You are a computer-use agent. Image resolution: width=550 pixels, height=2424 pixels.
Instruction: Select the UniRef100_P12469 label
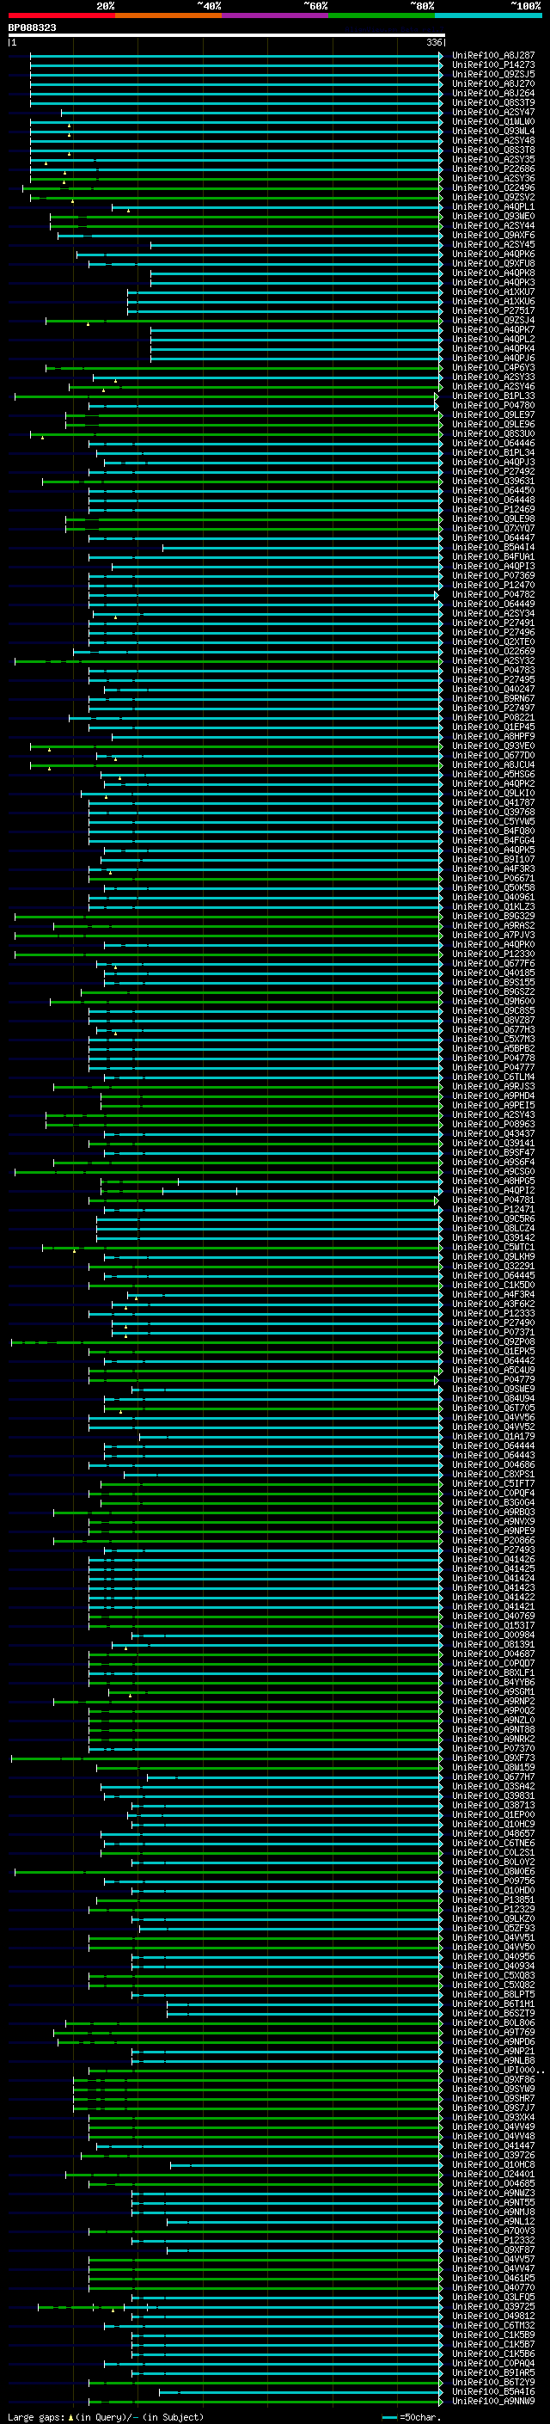coord(493,509)
